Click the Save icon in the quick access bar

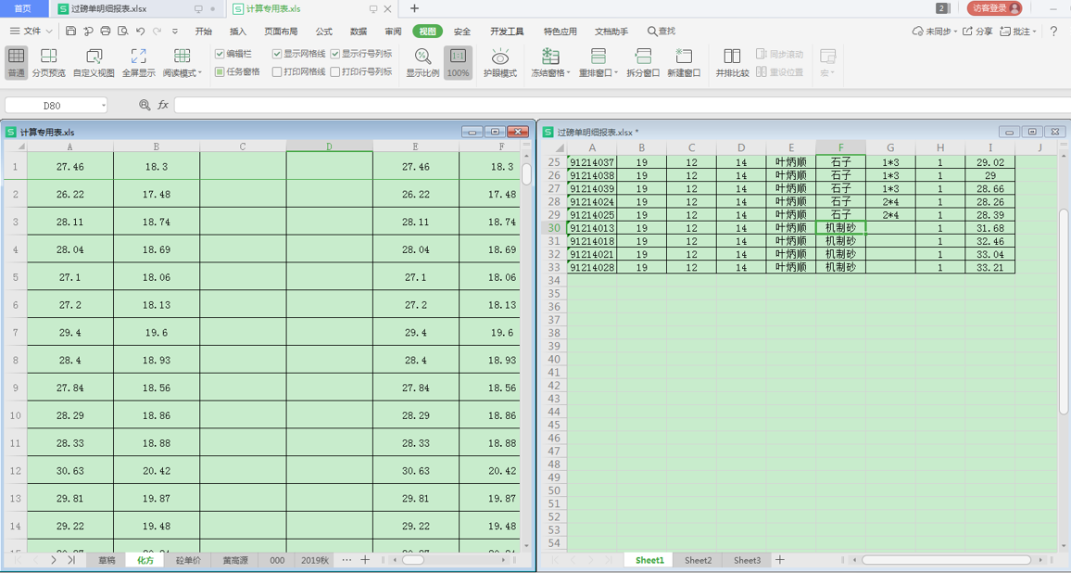click(x=71, y=31)
